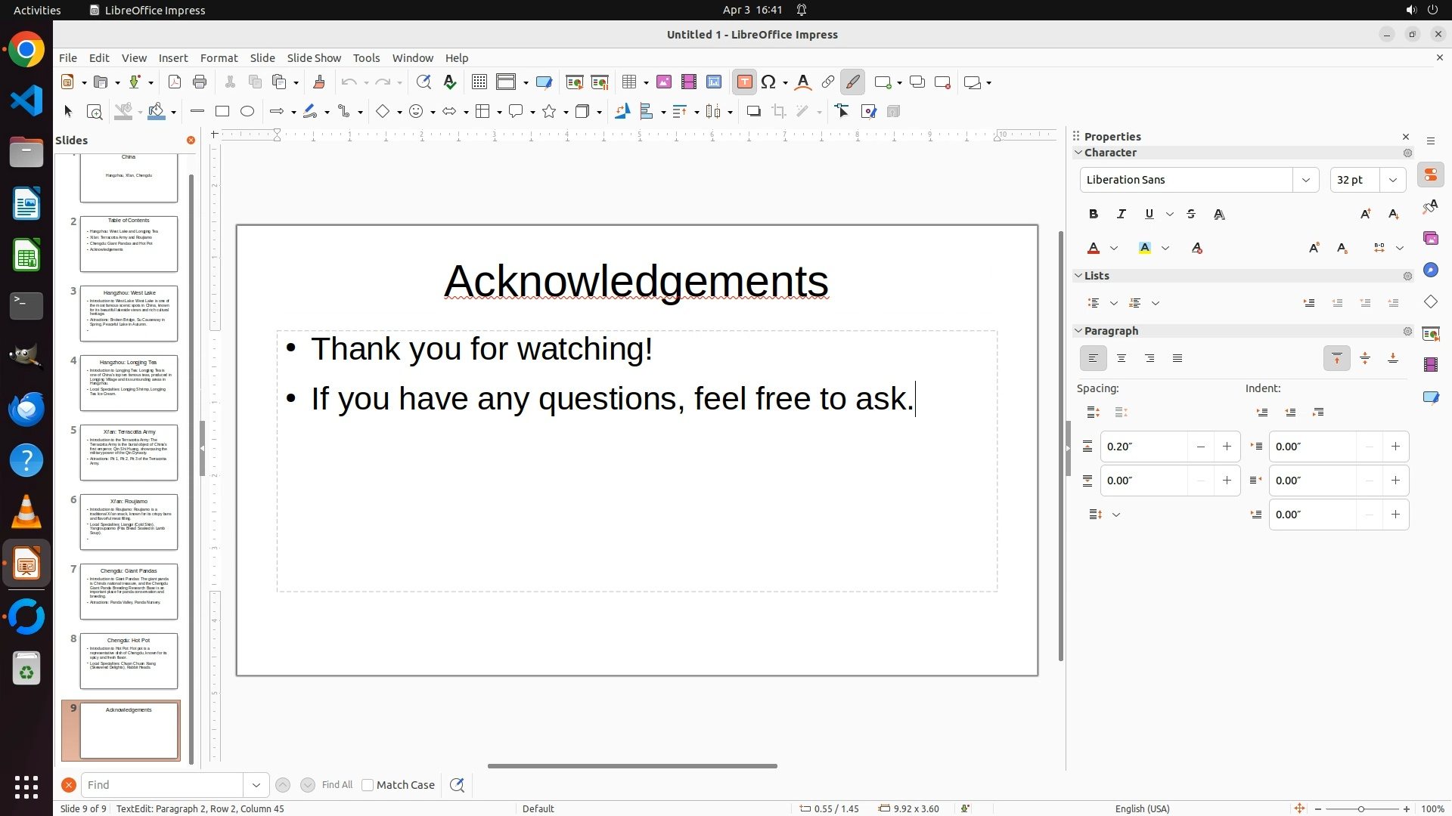Toggle the Shadow icon in drawing toolbar
1452x816 pixels.
753,112
